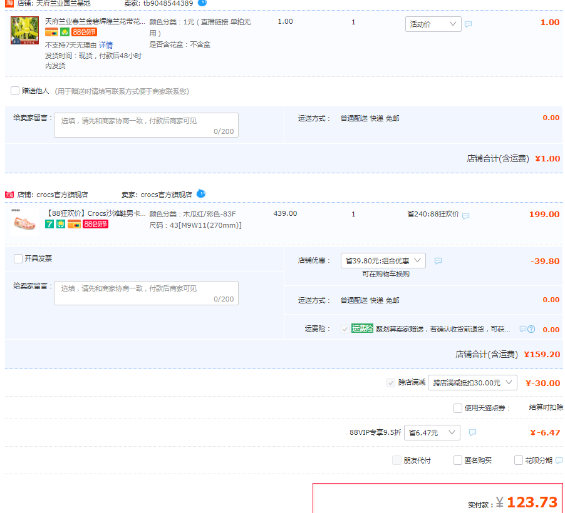Image resolution: width=565 pixels, height=513 pixels.
Task: Click the 尺码：43[M9W11(270mm)] size text
Action: [195, 225]
